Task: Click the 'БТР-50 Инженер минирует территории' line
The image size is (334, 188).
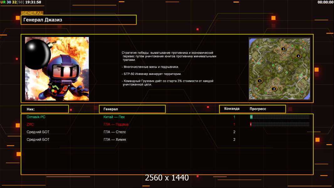Action: [151, 74]
